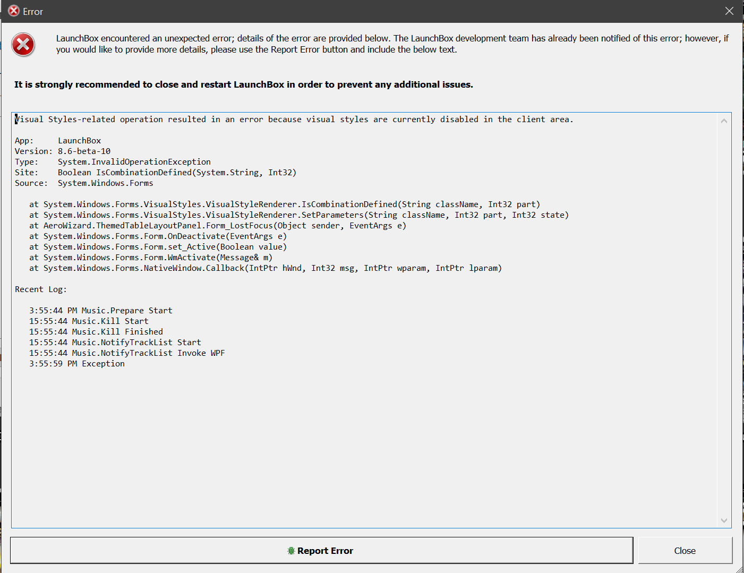Click the Close button at bottom
The width and height of the screenshot is (744, 573).
[685, 550]
